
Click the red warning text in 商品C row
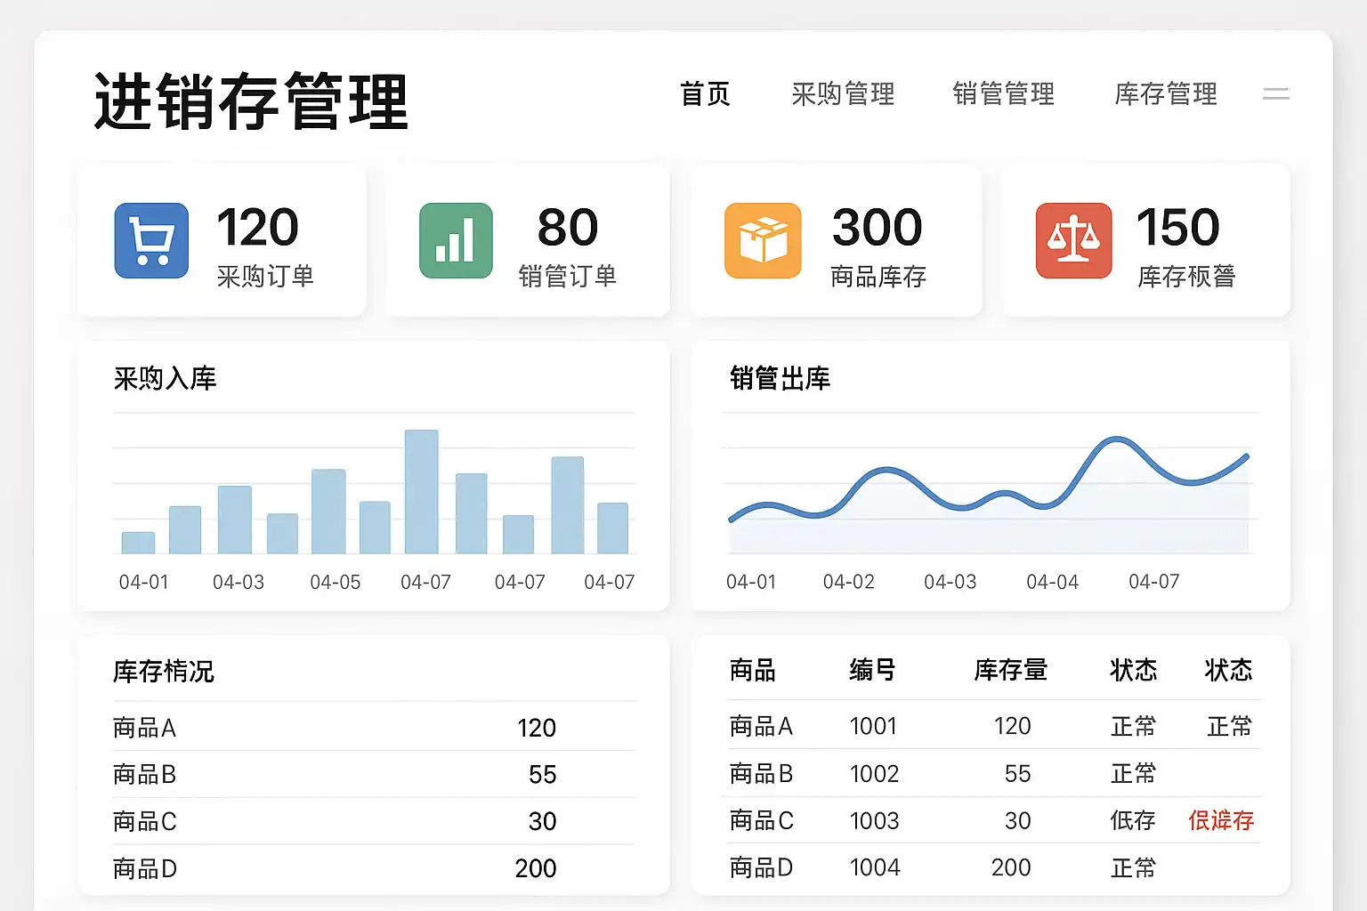1221,820
